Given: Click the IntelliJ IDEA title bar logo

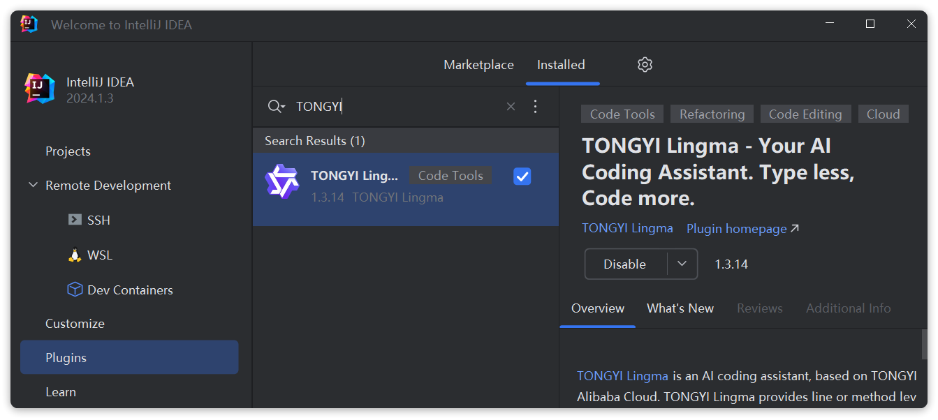Looking at the screenshot, I should coord(29,24).
